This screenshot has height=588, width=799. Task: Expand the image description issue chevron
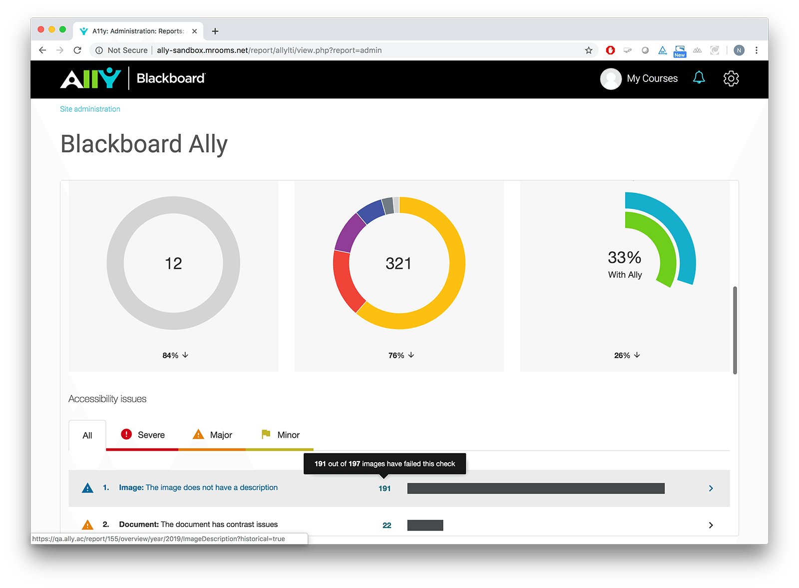coord(711,488)
